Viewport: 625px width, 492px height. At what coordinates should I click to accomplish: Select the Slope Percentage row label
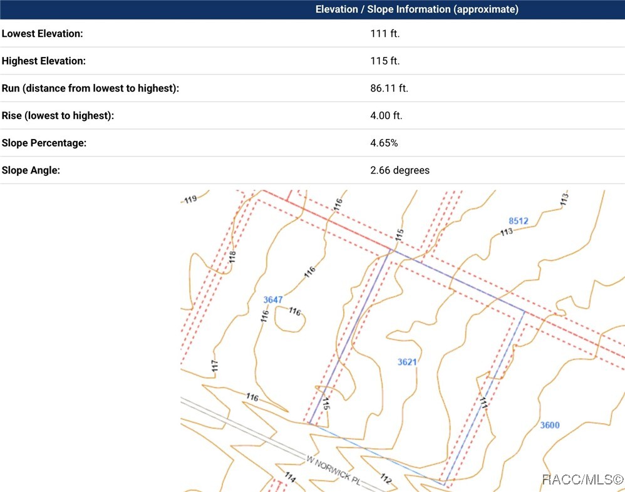pos(44,143)
